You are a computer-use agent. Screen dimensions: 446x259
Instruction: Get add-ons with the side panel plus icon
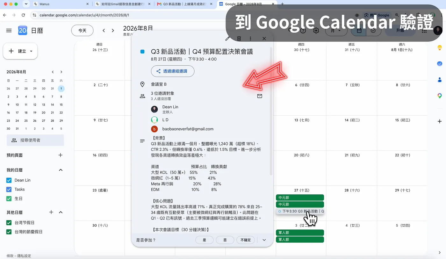[440, 121]
